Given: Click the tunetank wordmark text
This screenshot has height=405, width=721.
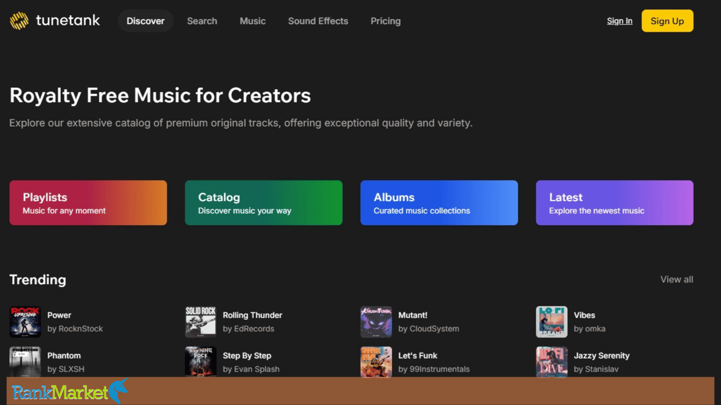Looking at the screenshot, I should (x=68, y=21).
